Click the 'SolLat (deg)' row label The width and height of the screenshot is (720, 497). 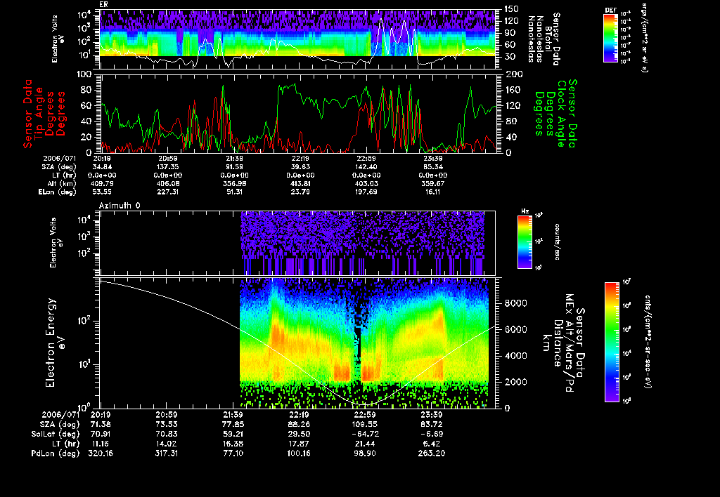[x=55, y=434]
